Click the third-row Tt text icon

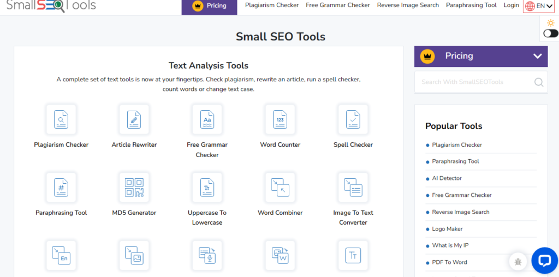[x=353, y=255]
